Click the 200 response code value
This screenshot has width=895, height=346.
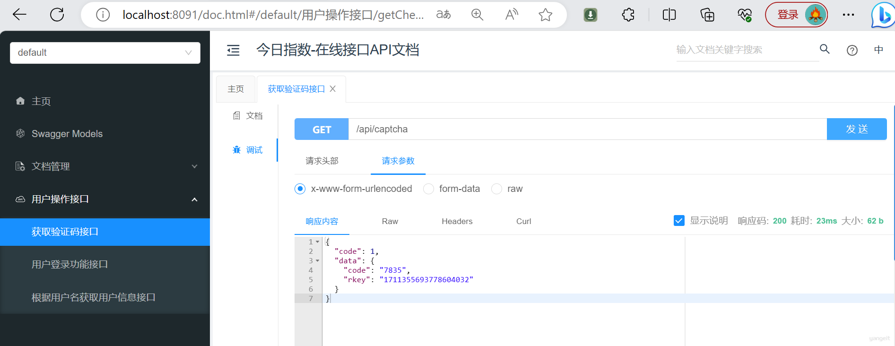(x=780, y=221)
